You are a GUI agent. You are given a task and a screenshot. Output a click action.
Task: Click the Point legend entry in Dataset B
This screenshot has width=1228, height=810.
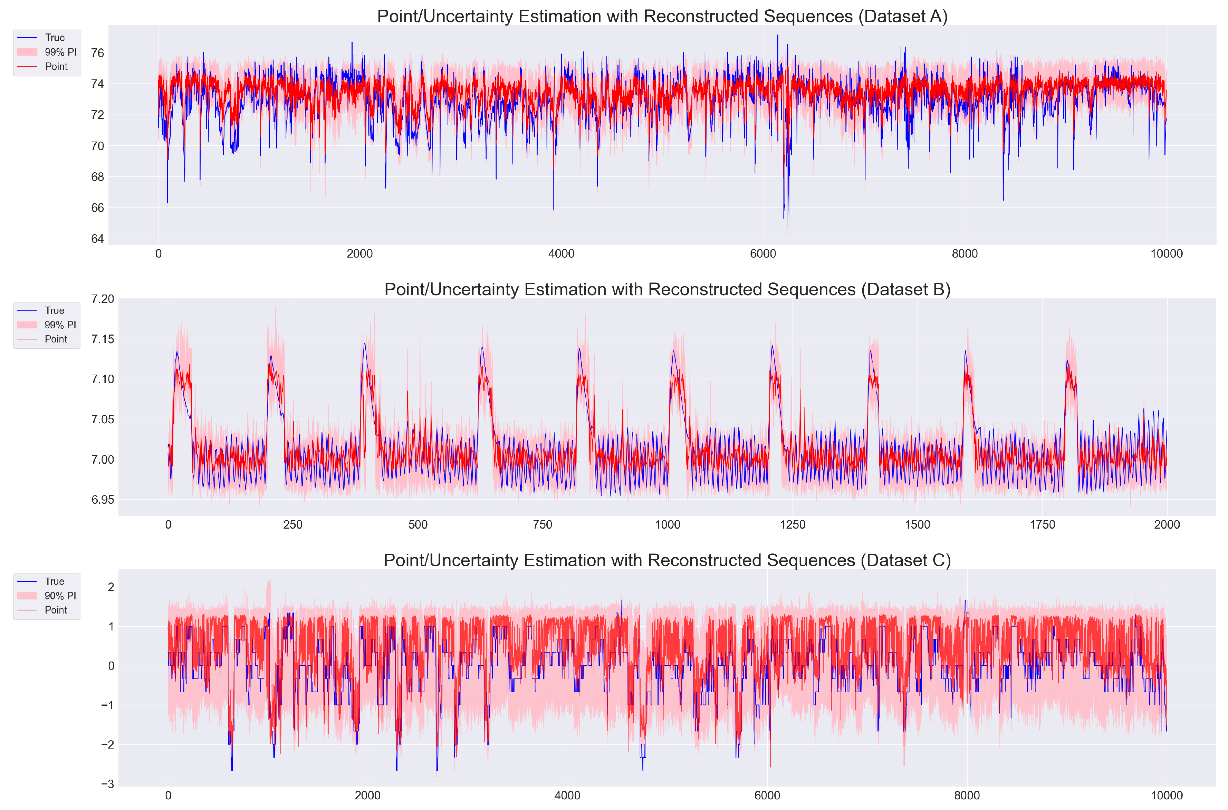[x=56, y=339]
